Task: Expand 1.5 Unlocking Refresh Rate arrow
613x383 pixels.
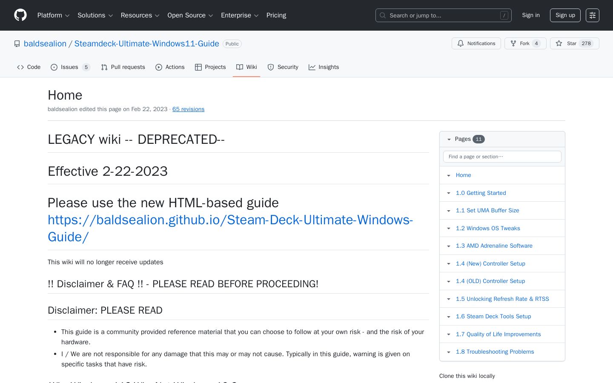Action: [449, 299]
